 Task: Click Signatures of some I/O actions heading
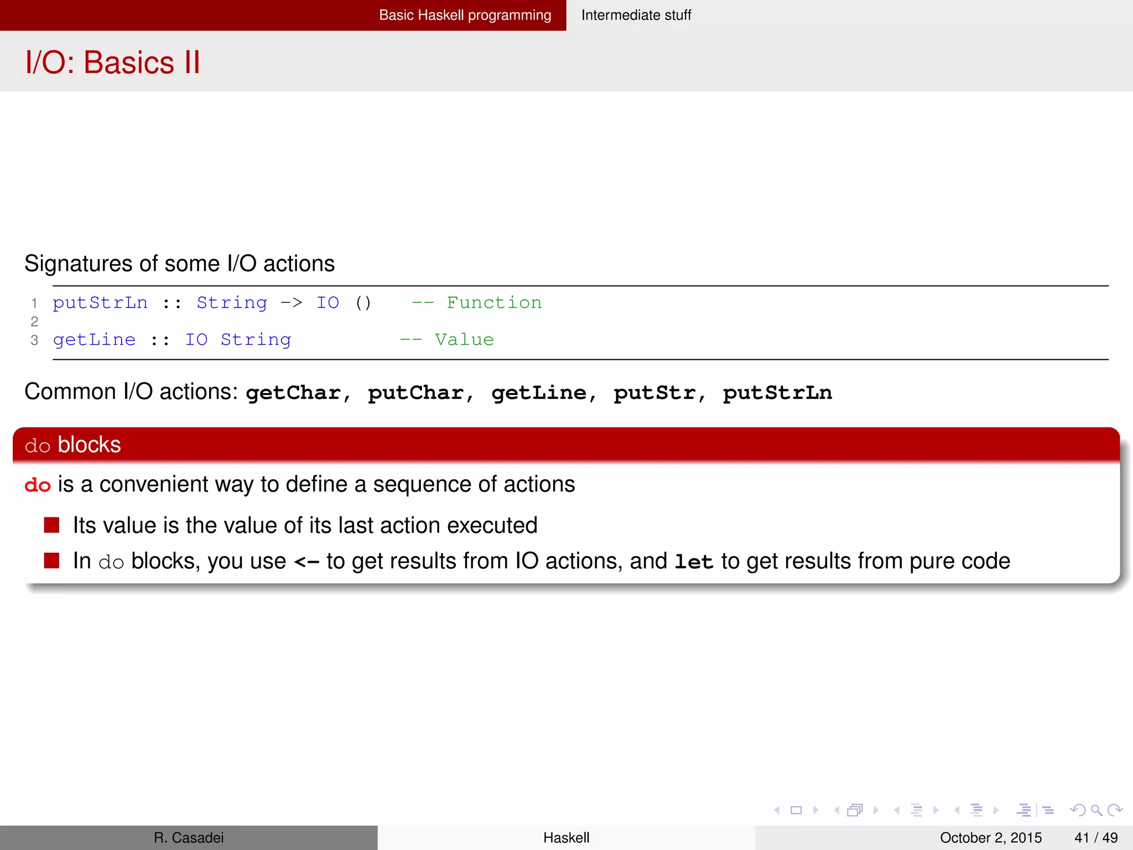click(x=180, y=263)
